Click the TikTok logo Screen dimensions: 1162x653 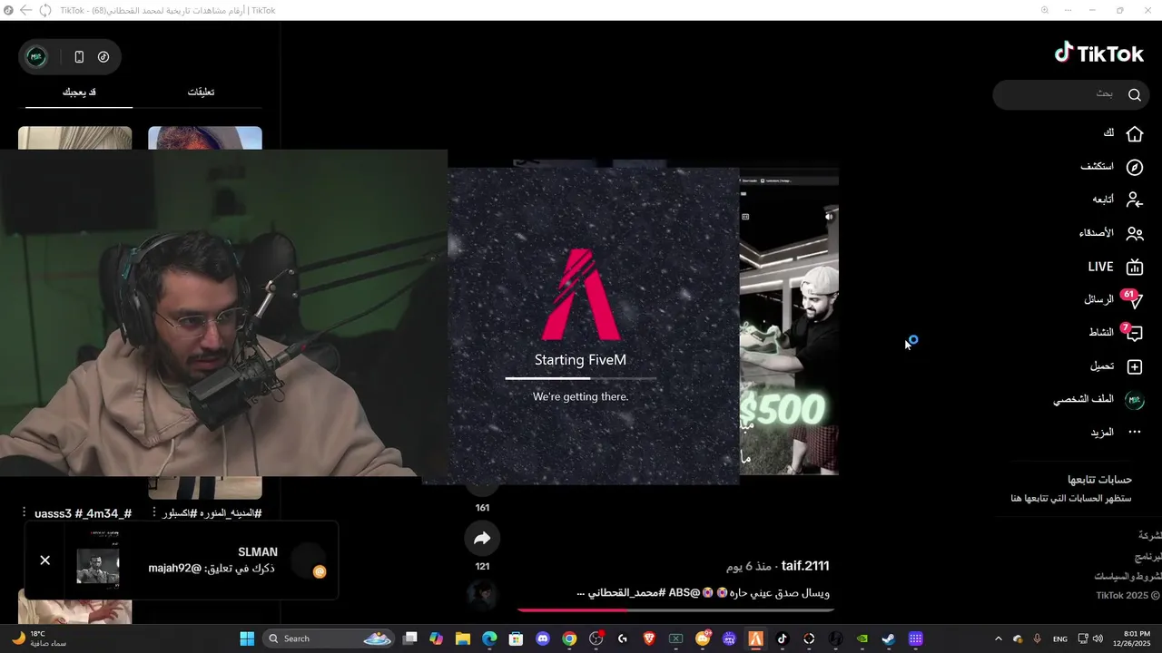click(1098, 54)
